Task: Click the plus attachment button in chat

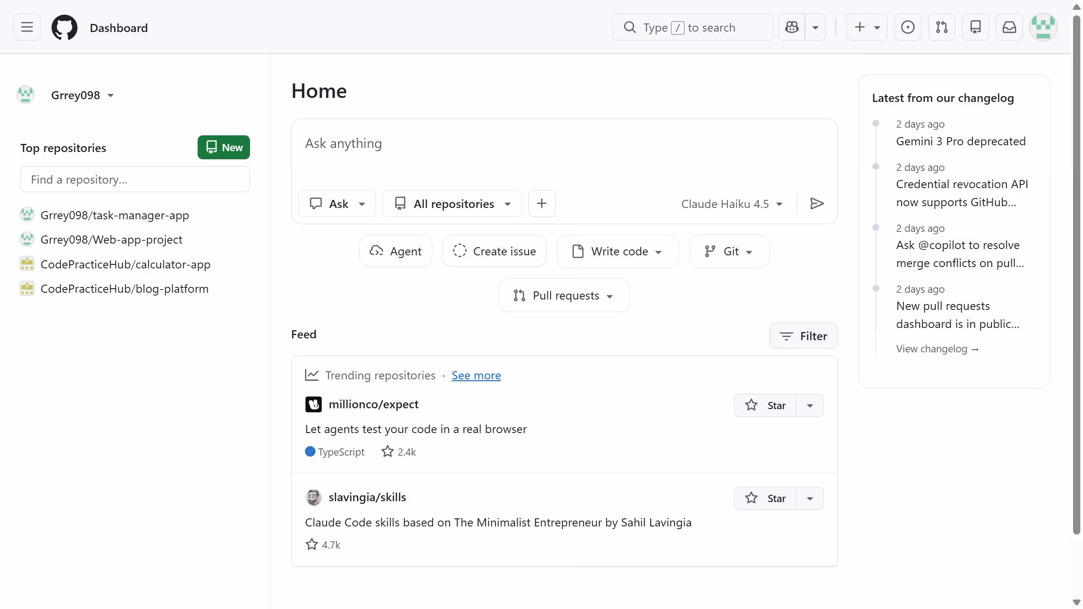Action: pos(542,204)
